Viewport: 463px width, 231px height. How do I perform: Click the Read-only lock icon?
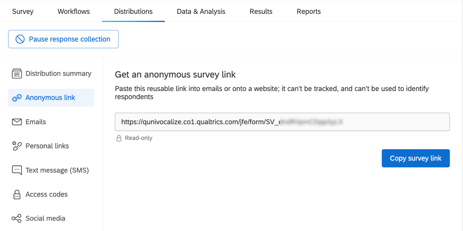point(119,138)
